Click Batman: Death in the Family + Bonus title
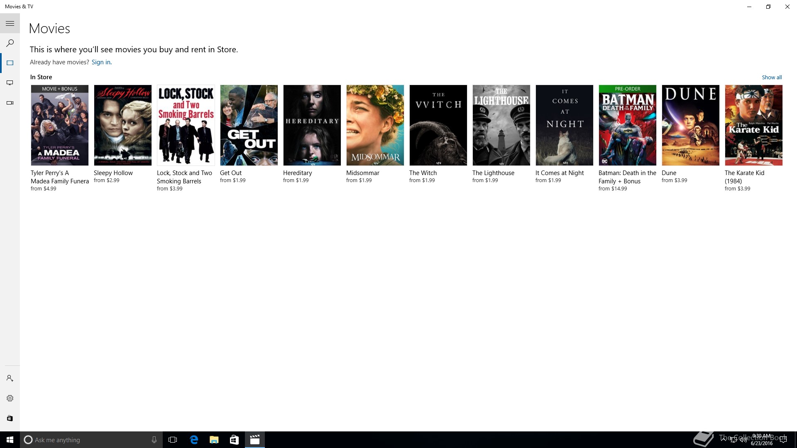 click(627, 177)
